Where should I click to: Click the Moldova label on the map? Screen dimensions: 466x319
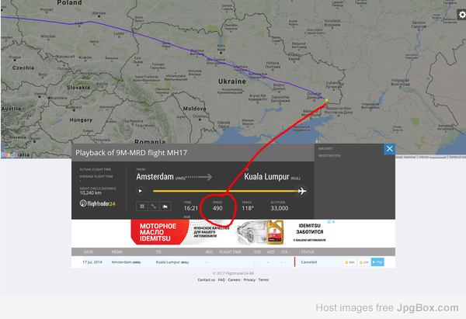coord(195,109)
